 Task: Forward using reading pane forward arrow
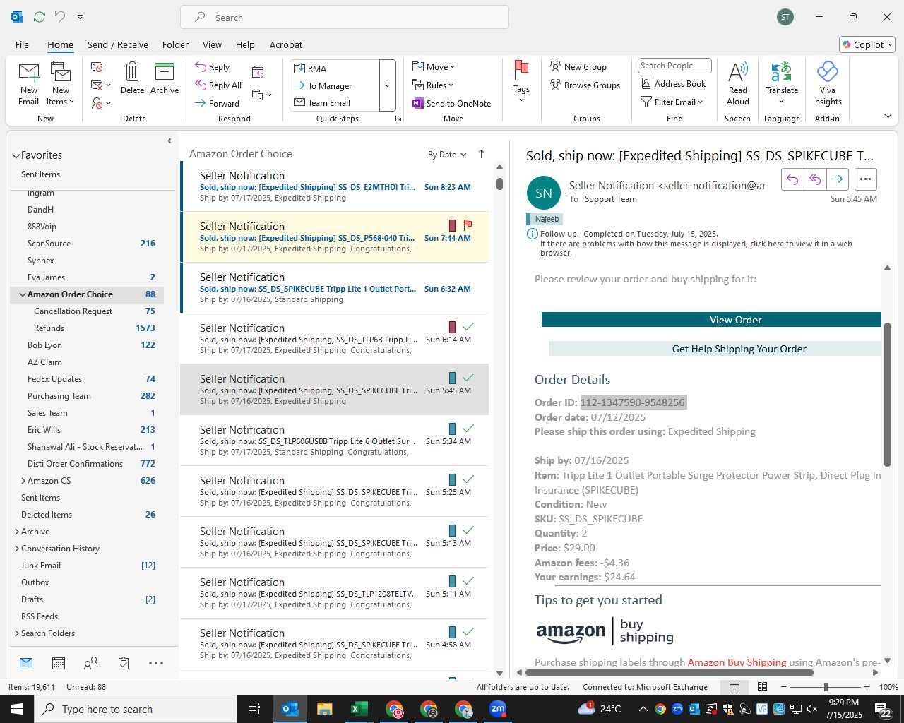pos(838,179)
